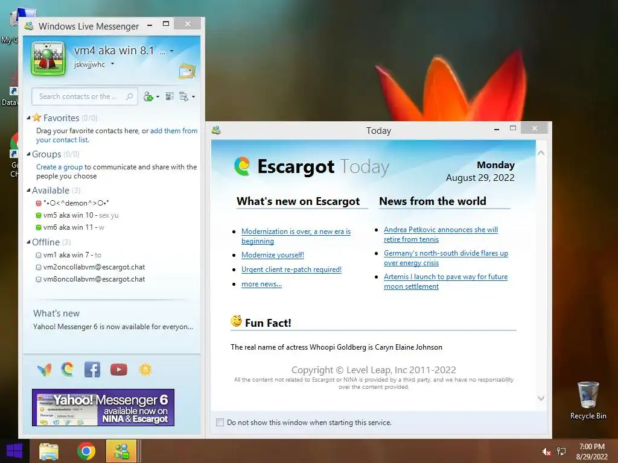Open personal message dropdown beside jskwjjwhc
This screenshot has height=463, width=618.
tap(112, 64)
